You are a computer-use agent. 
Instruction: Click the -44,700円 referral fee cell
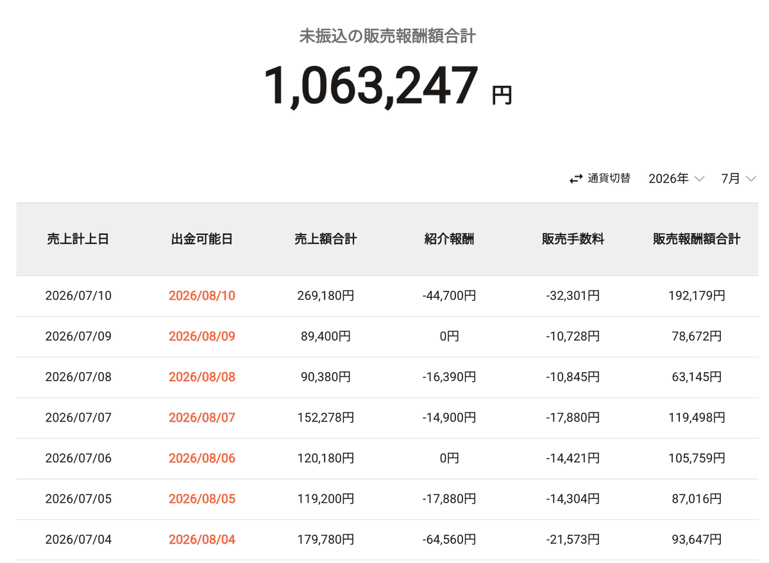pyautogui.click(x=449, y=296)
